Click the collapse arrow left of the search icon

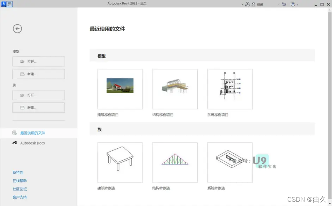[x=242, y=4]
